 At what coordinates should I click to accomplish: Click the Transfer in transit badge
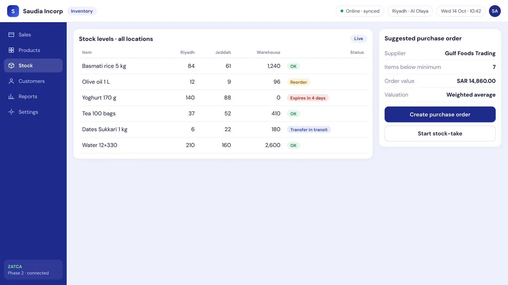(309, 130)
